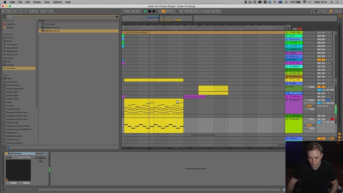
Task: Select Favorites in Collections
Action: 10,24
